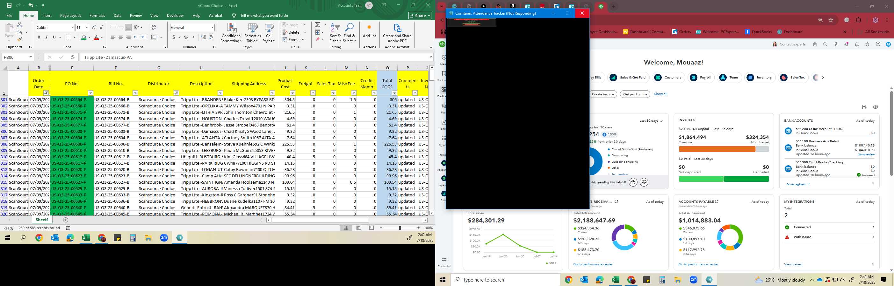Viewport: 894px width, 286px height.
Task: Click the Increase Decimal icon
Action: (x=203, y=37)
